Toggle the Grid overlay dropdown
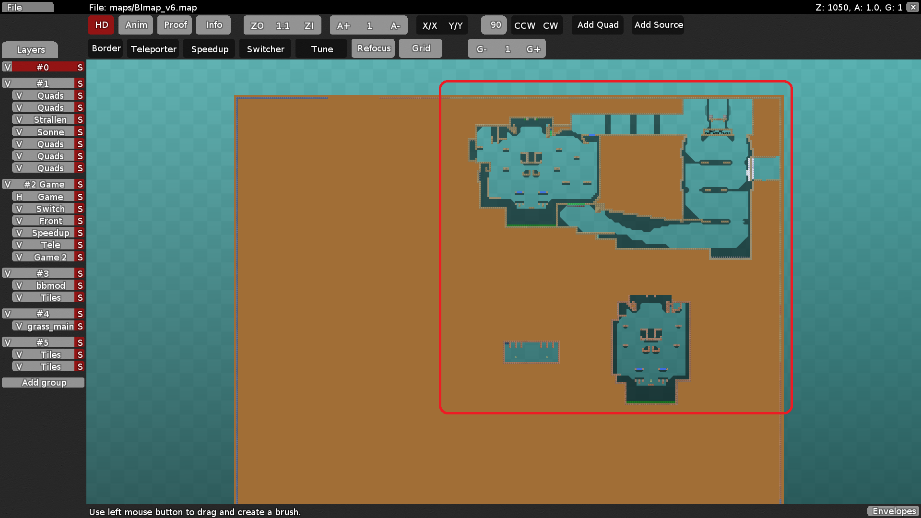 point(420,48)
